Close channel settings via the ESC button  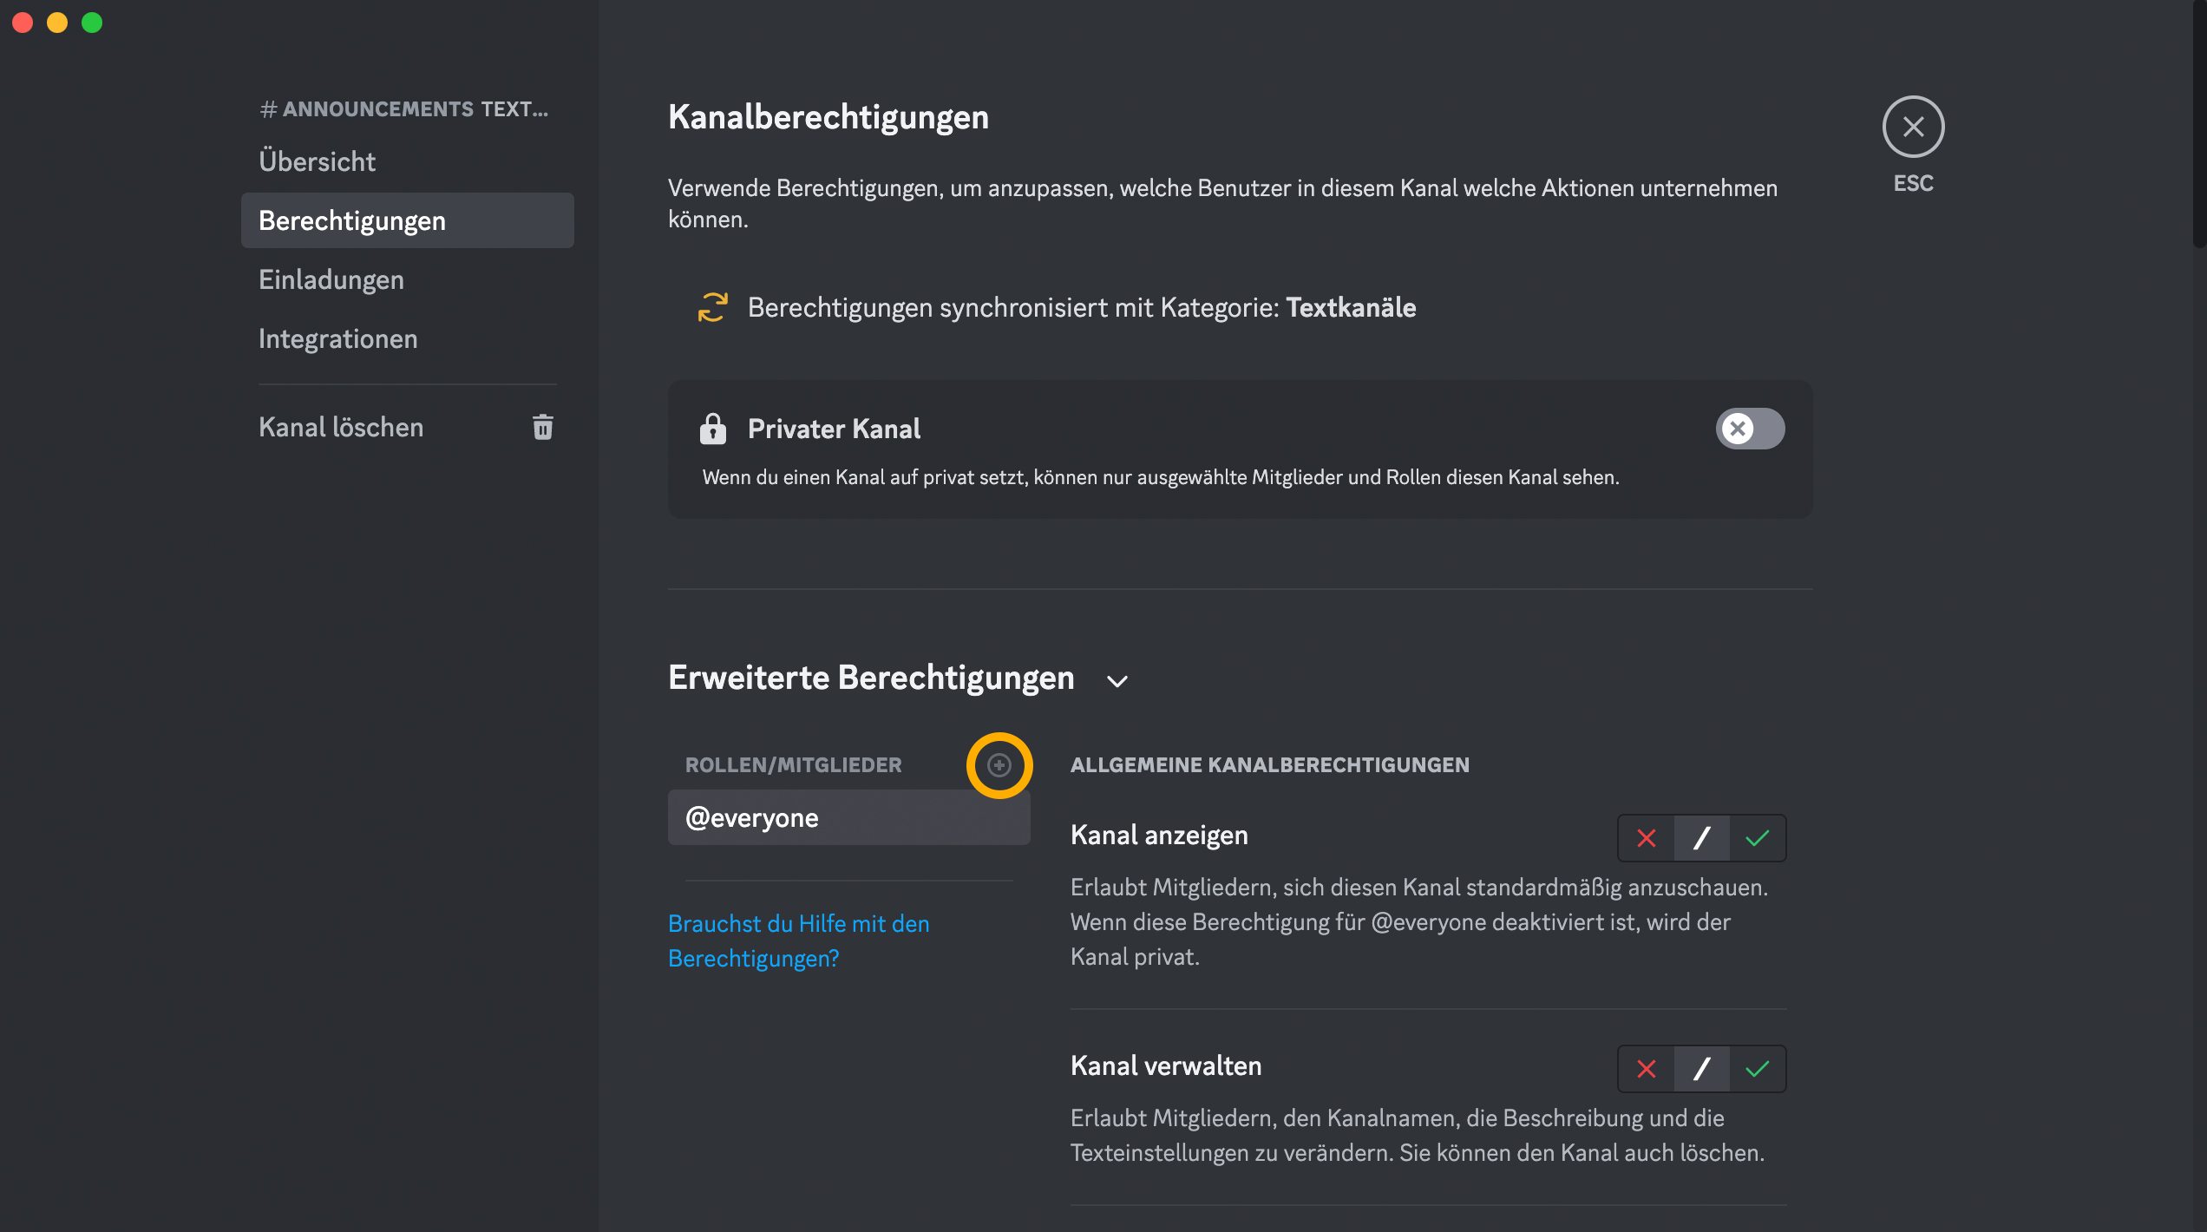(x=1913, y=127)
